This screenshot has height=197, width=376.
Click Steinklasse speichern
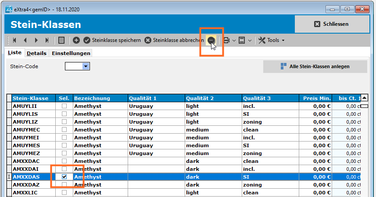pos(112,40)
